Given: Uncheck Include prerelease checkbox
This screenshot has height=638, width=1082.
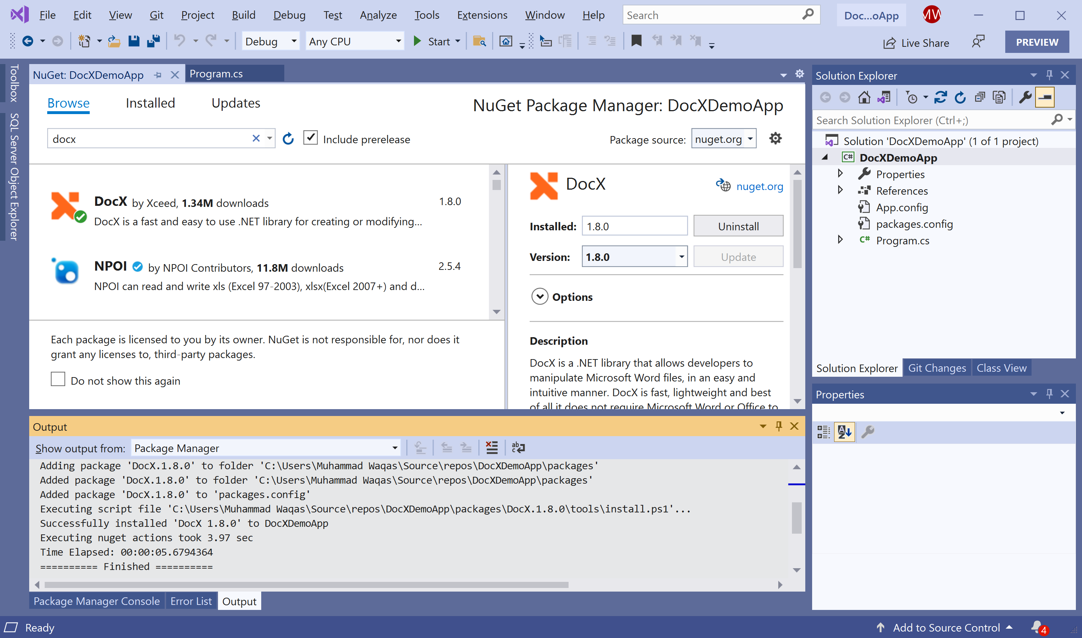Looking at the screenshot, I should click(311, 139).
